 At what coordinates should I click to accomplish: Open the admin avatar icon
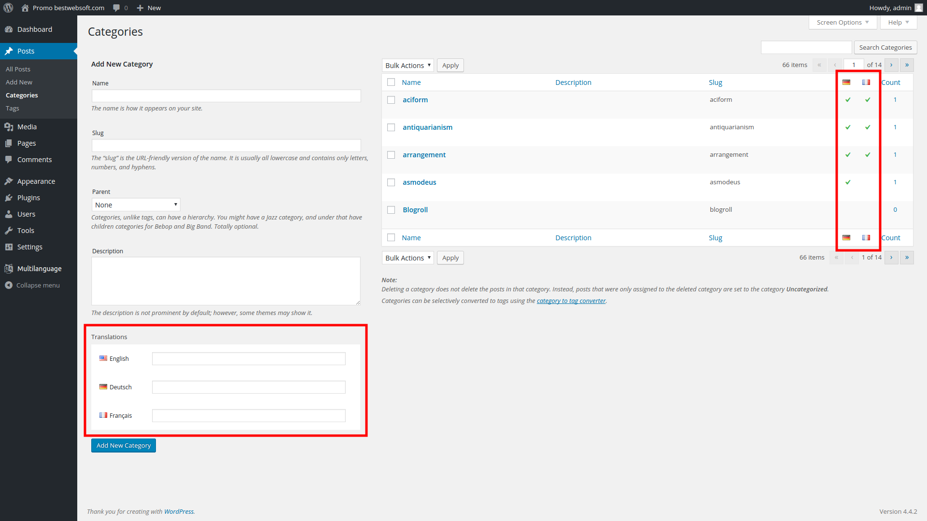[918, 8]
